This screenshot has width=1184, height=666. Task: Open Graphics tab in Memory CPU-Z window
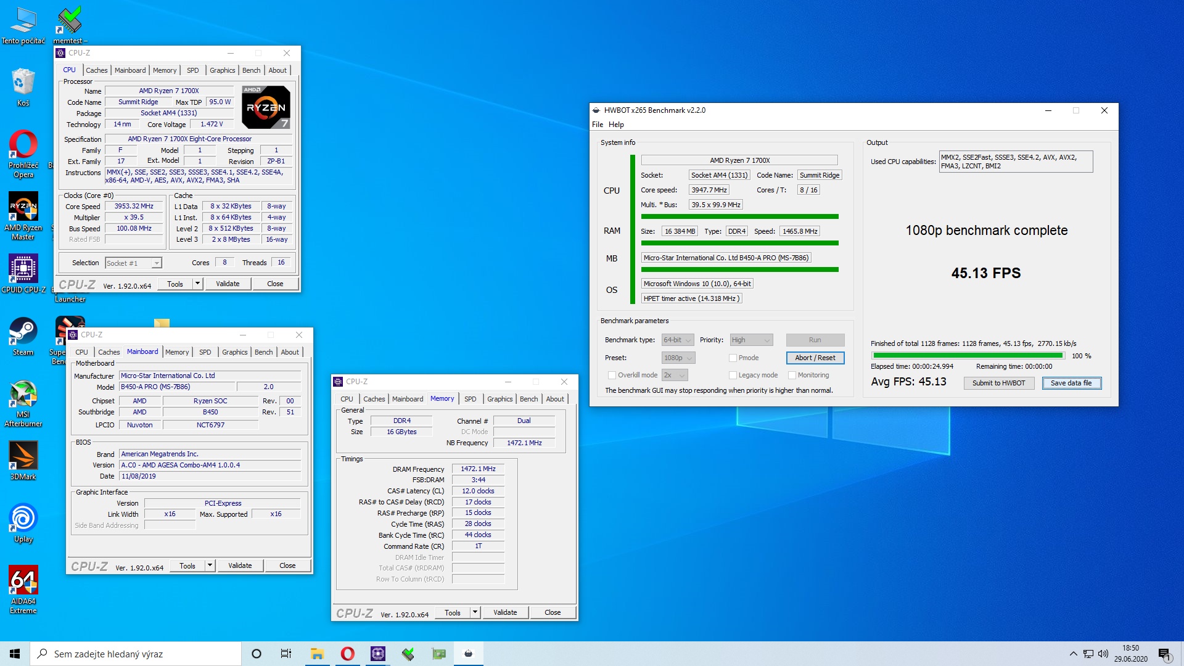click(499, 399)
